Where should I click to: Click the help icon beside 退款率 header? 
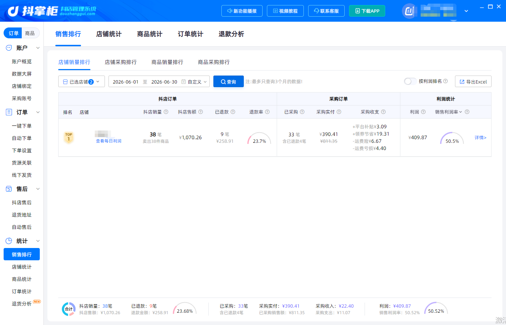coord(267,112)
